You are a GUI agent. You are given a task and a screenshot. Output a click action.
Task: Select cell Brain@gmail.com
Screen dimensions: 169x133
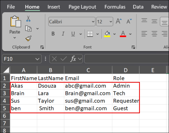[88, 93]
